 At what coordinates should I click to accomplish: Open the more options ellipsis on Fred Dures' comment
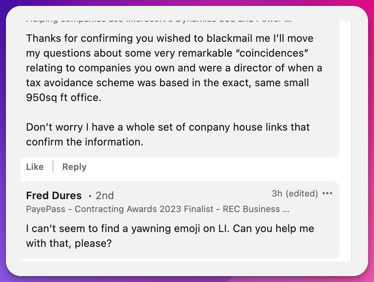(327, 194)
